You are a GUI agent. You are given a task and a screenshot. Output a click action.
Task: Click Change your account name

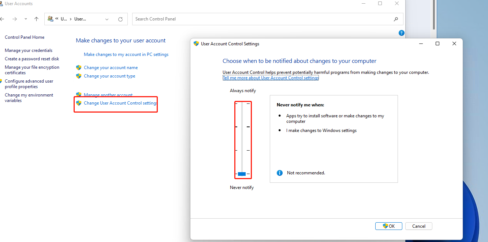click(x=111, y=68)
